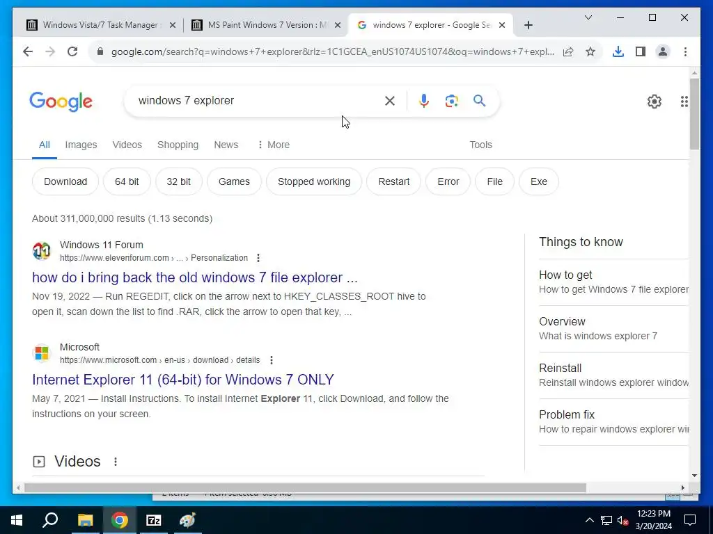Apply the Exe filter chip
Screen dimensions: 713x534
pyautogui.click(x=539, y=181)
